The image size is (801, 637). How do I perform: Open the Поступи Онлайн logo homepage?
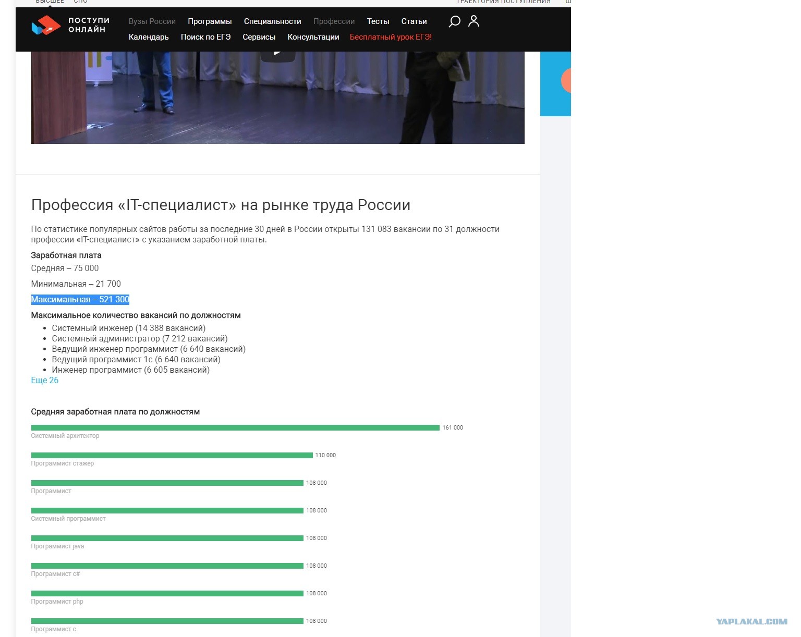70,25
